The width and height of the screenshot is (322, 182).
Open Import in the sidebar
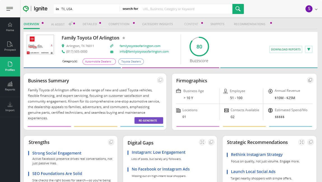(10, 107)
